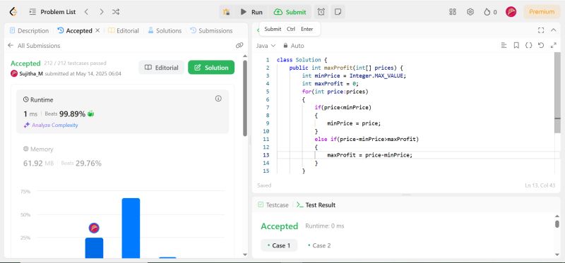The image size is (565, 263).
Task: Go to the previous problem arrow
Action: point(86,12)
